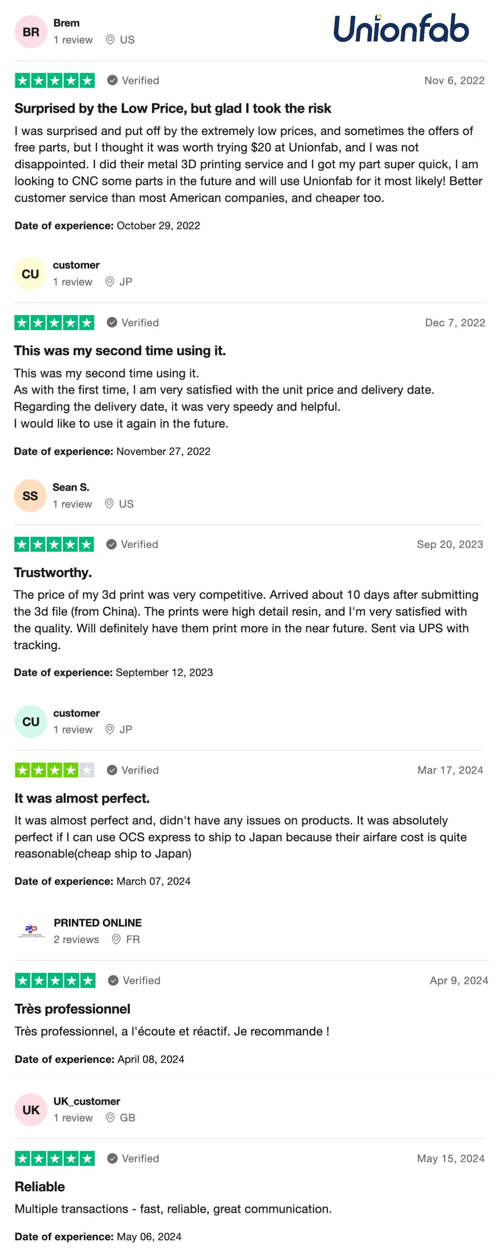
Task: Open the 'Surprised by the Low Price' review title
Action: (x=172, y=108)
